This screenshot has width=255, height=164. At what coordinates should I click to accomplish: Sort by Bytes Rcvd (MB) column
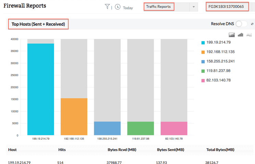pos(122,150)
